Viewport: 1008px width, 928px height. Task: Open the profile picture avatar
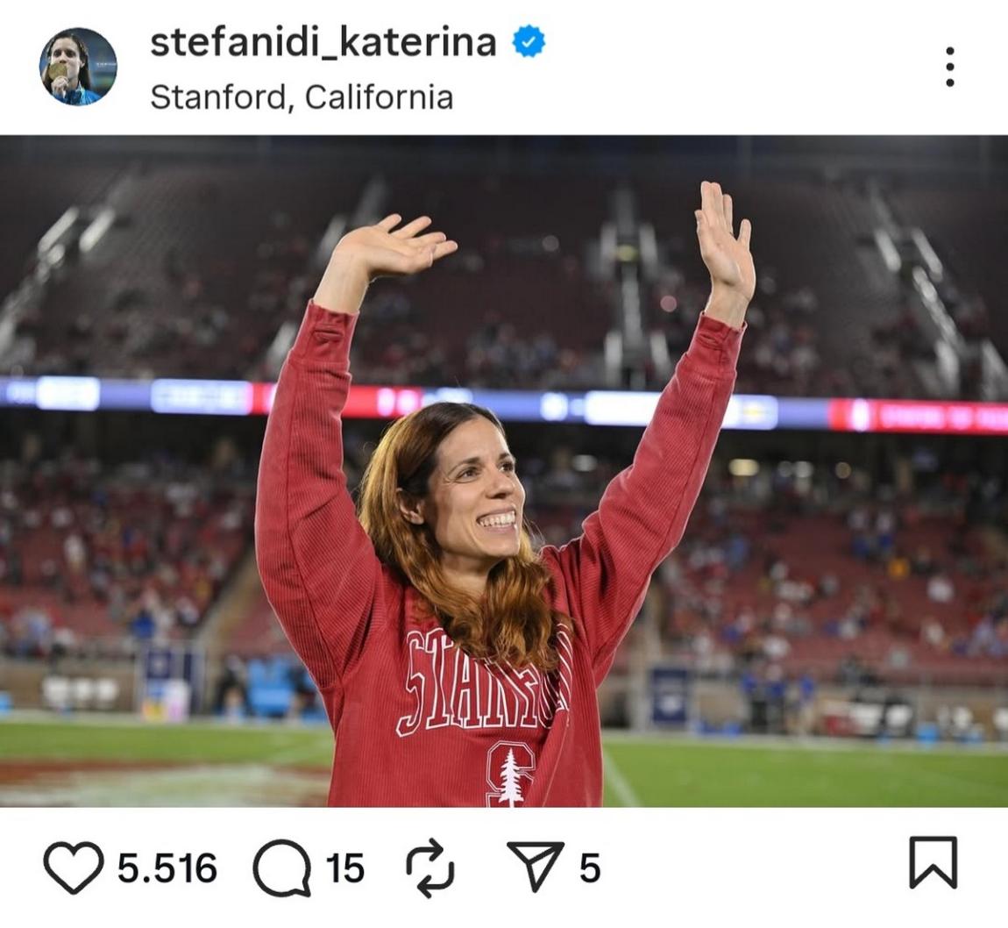[x=78, y=67]
